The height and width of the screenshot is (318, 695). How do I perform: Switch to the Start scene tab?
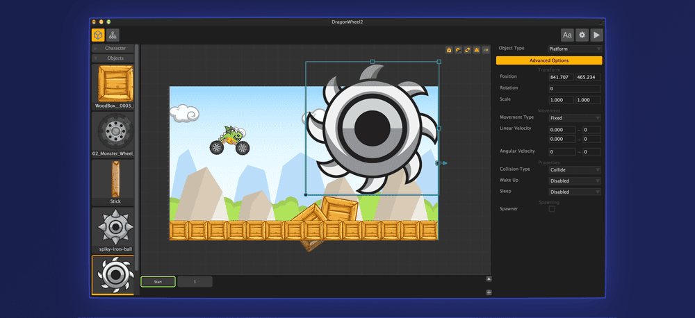tap(158, 282)
